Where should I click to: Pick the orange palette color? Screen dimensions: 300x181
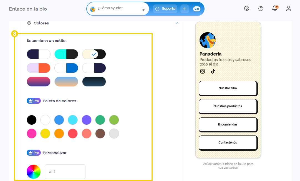(x=59, y=134)
